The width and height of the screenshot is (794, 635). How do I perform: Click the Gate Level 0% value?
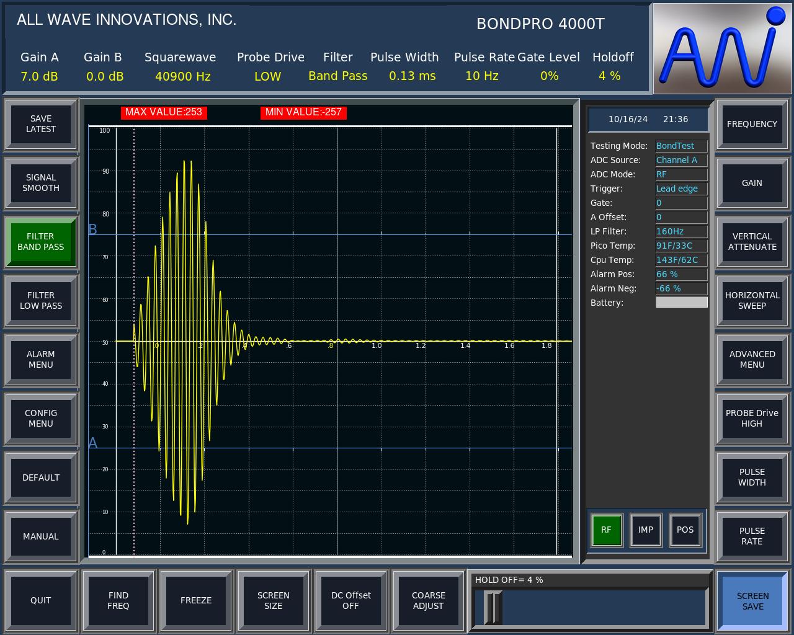coord(550,76)
